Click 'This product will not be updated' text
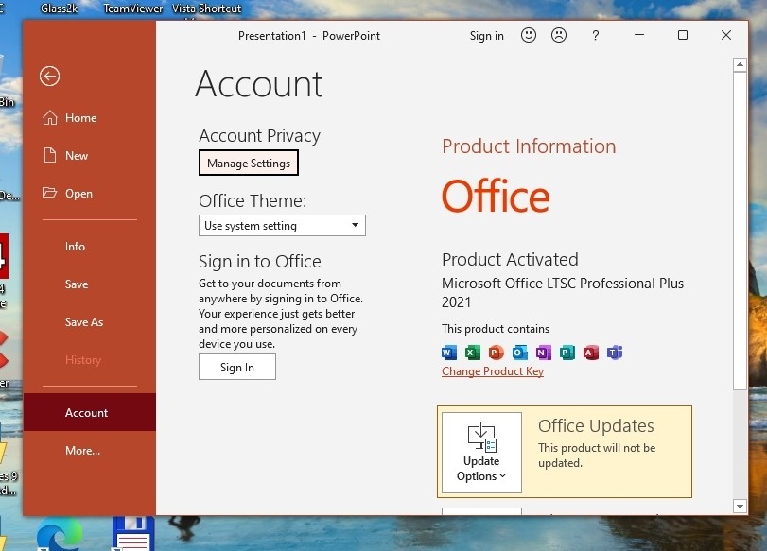Image resolution: width=767 pixels, height=551 pixels. pyautogui.click(x=597, y=456)
